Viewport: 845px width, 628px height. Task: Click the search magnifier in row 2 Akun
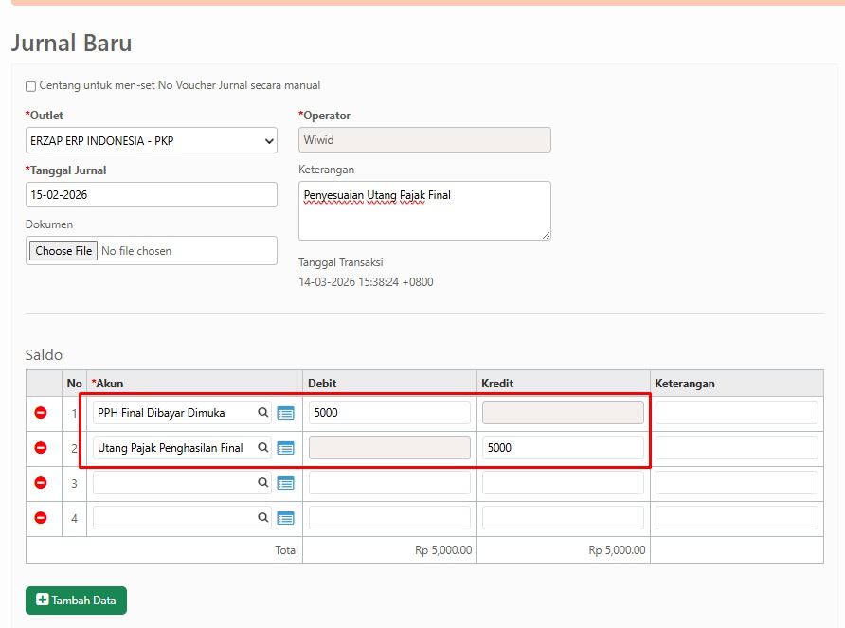coord(263,448)
